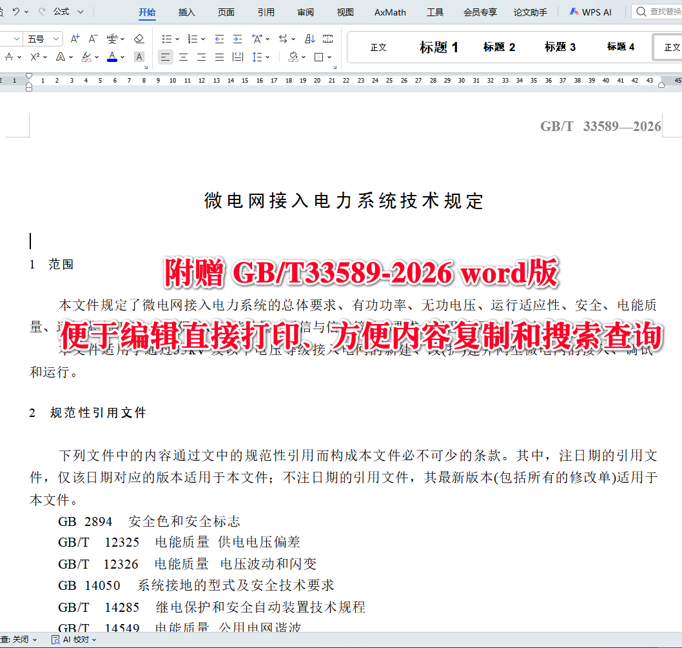Open line spacing dropdown arrow
682x648 pixels.
[268, 57]
